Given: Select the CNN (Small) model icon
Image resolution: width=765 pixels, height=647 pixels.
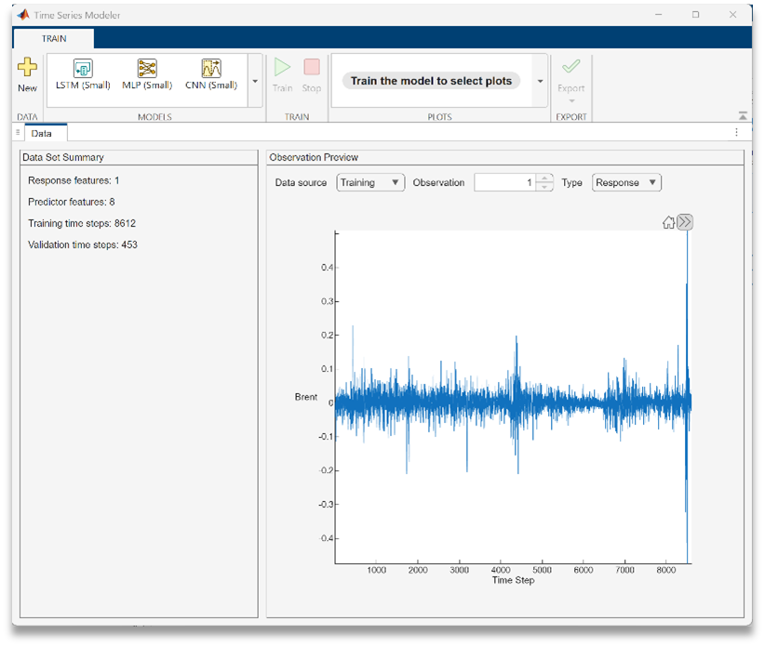Looking at the screenshot, I should [x=211, y=68].
